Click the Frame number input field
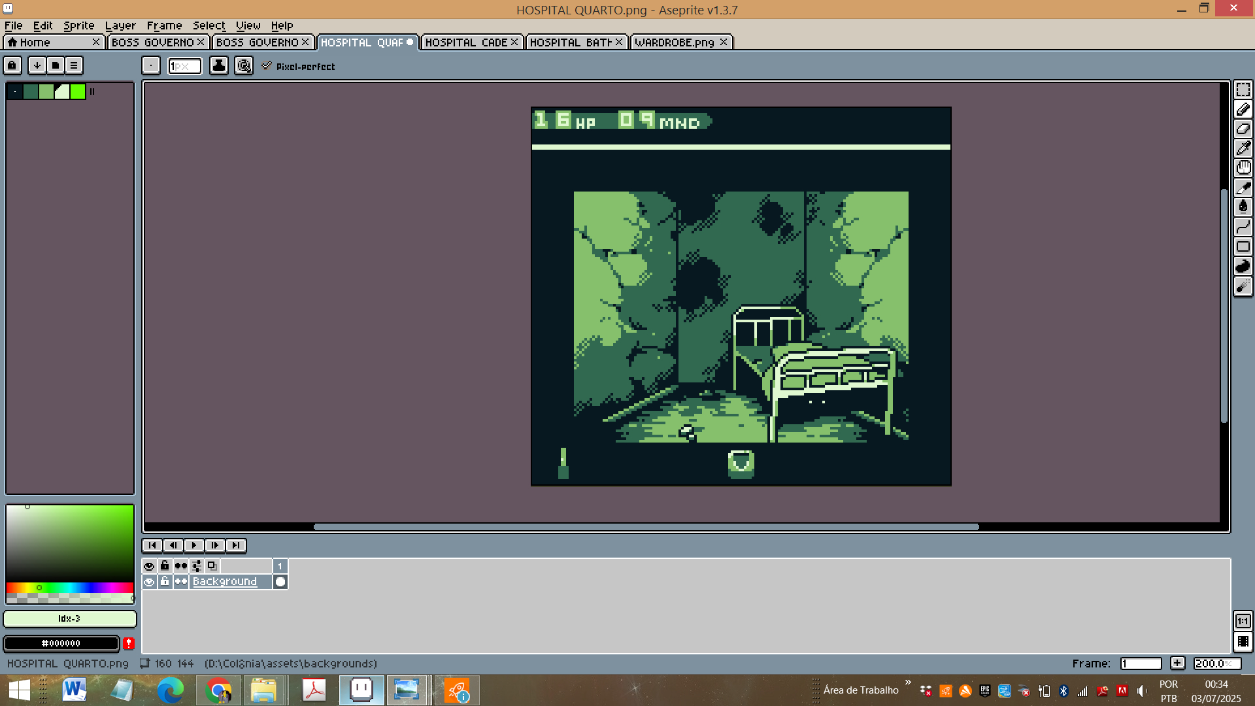This screenshot has width=1255, height=706. [1141, 664]
